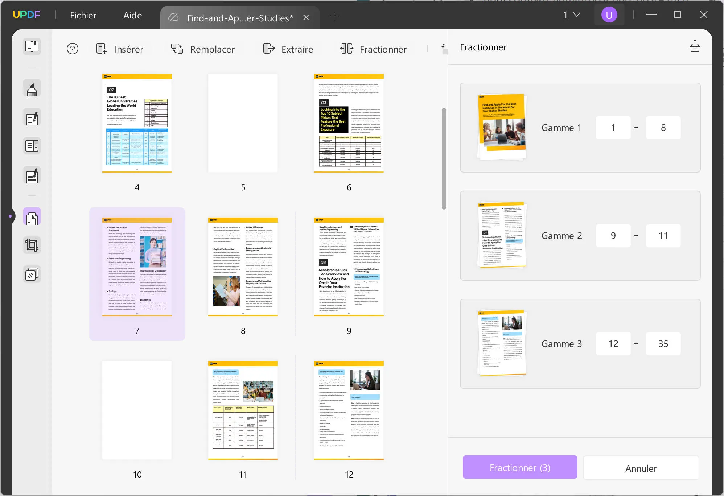Viewport: 724px width, 496px height.
Task: Select the highlighter annotation tool
Action: point(32,88)
